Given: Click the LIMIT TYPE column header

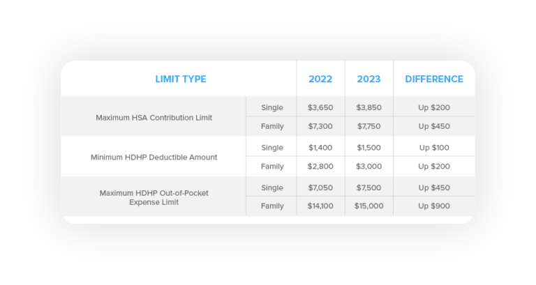Looking at the screenshot, I should click(181, 79).
